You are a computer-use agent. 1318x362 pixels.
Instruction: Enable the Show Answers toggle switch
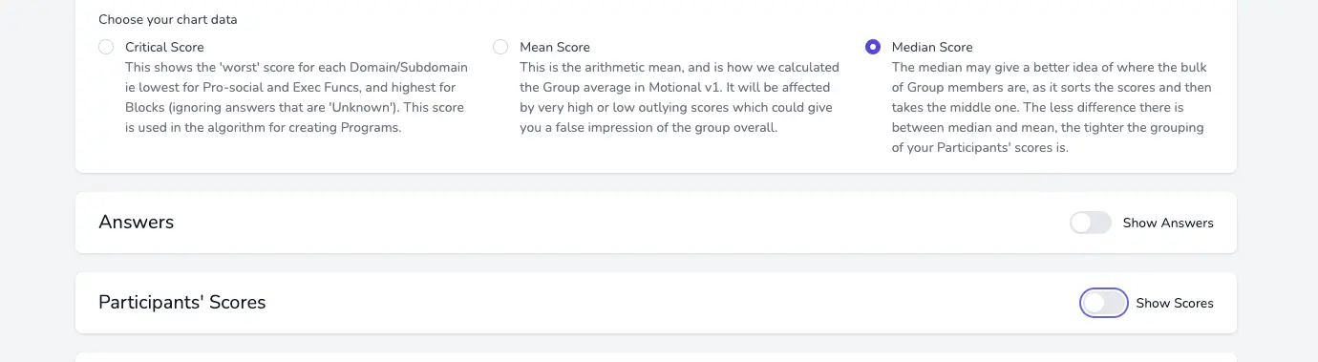pos(1091,223)
